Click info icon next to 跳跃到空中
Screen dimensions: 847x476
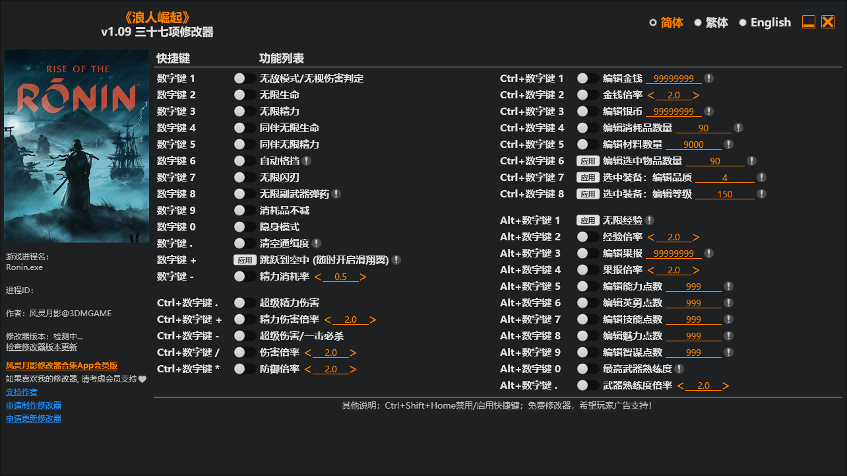click(x=396, y=260)
